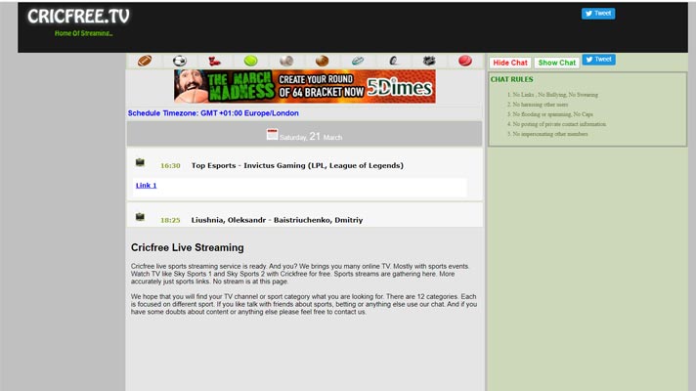Expand the Liushnia - Baistriuchenko event
The image size is (696, 391).
[x=277, y=220]
